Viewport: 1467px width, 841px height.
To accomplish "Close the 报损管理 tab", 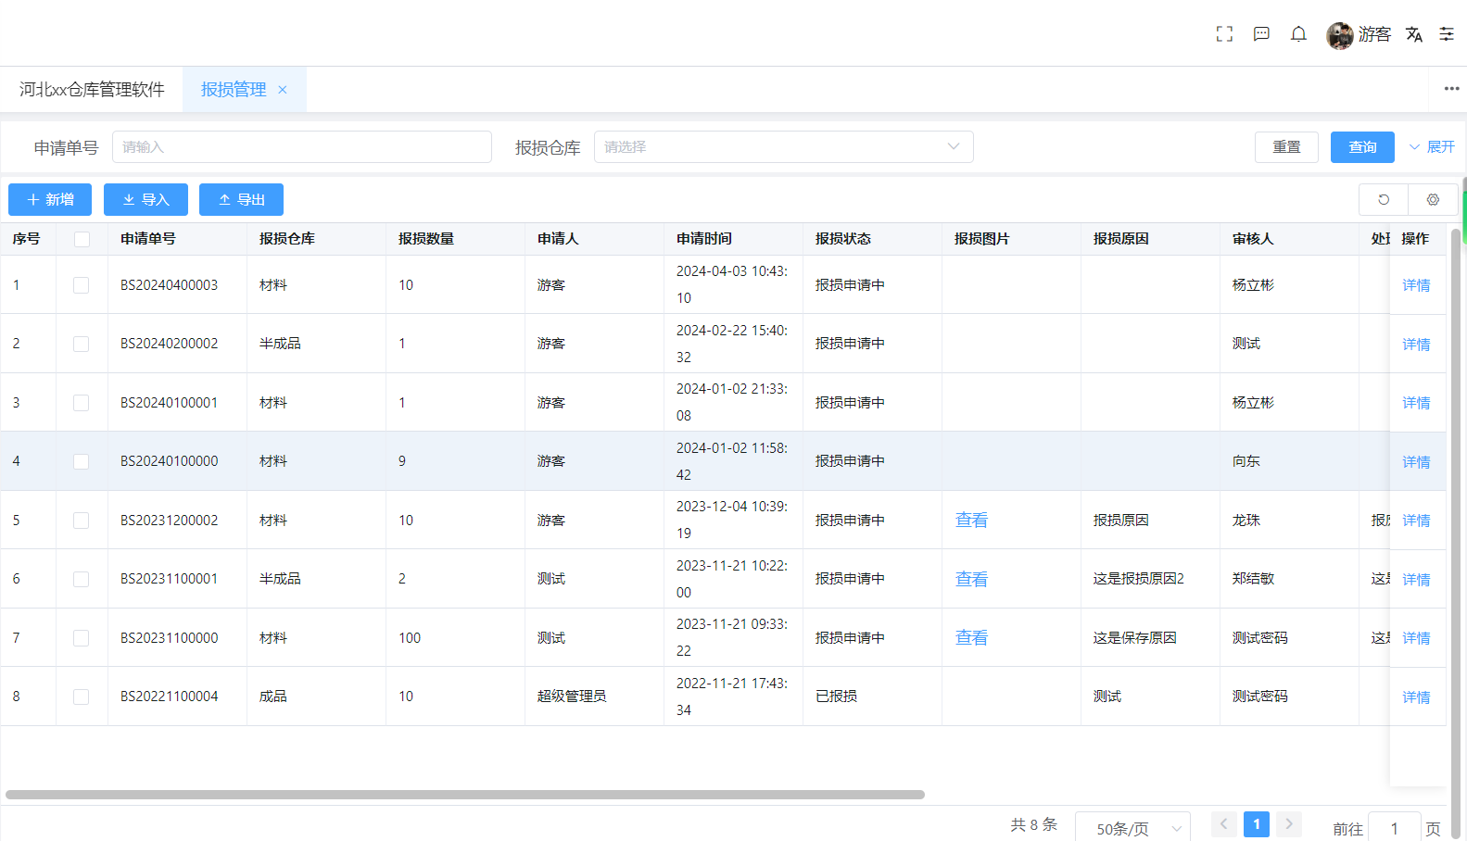I will [x=283, y=90].
